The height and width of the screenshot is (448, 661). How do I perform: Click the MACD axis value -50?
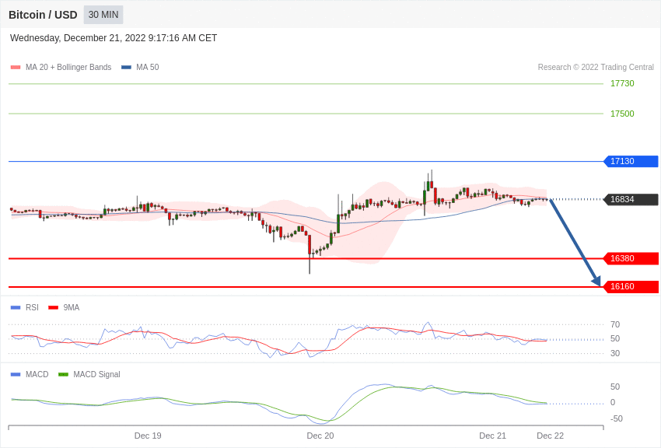617,418
